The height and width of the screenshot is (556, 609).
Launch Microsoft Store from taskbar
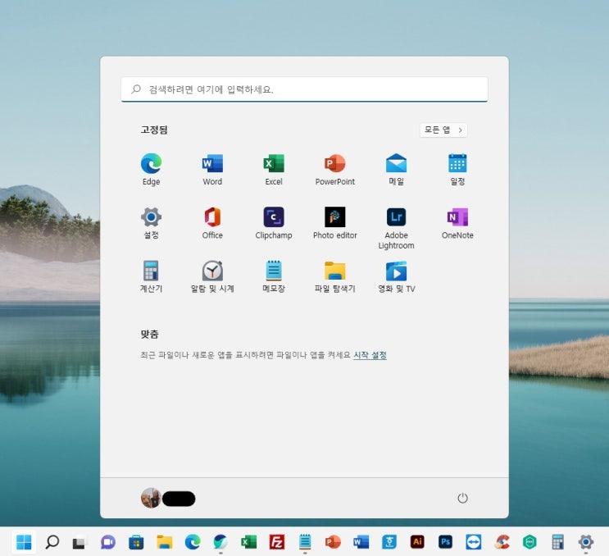(136, 541)
